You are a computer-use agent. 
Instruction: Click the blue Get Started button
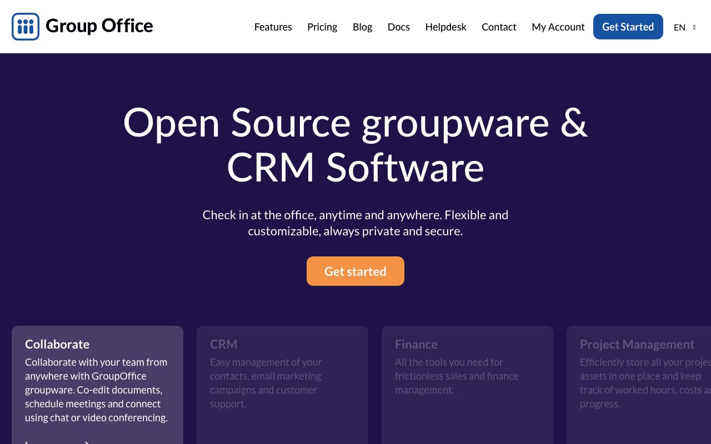[x=628, y=27]
